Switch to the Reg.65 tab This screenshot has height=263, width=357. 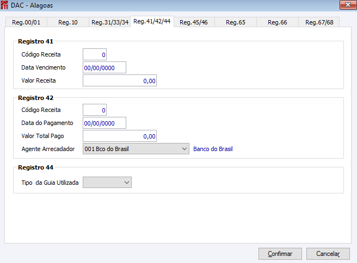coord(236,22)
